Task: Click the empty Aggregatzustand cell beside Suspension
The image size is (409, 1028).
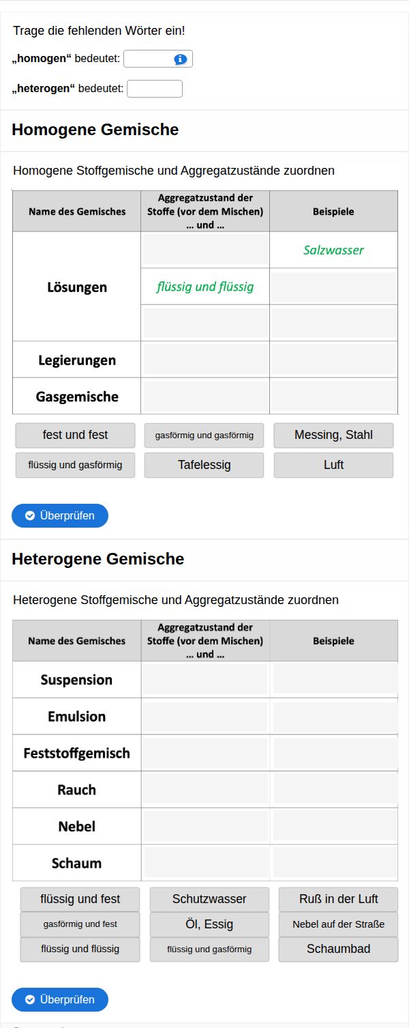Action: 205,680
